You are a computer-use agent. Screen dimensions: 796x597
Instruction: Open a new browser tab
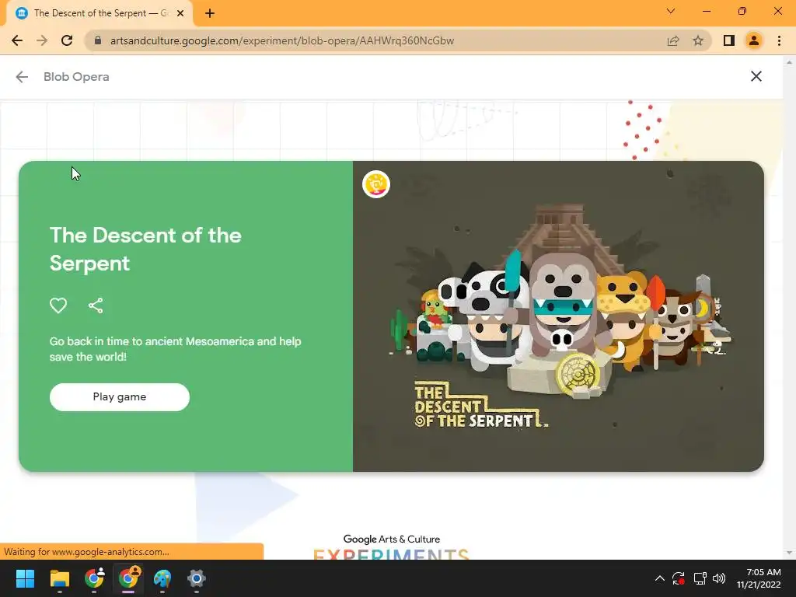[210, 13]
